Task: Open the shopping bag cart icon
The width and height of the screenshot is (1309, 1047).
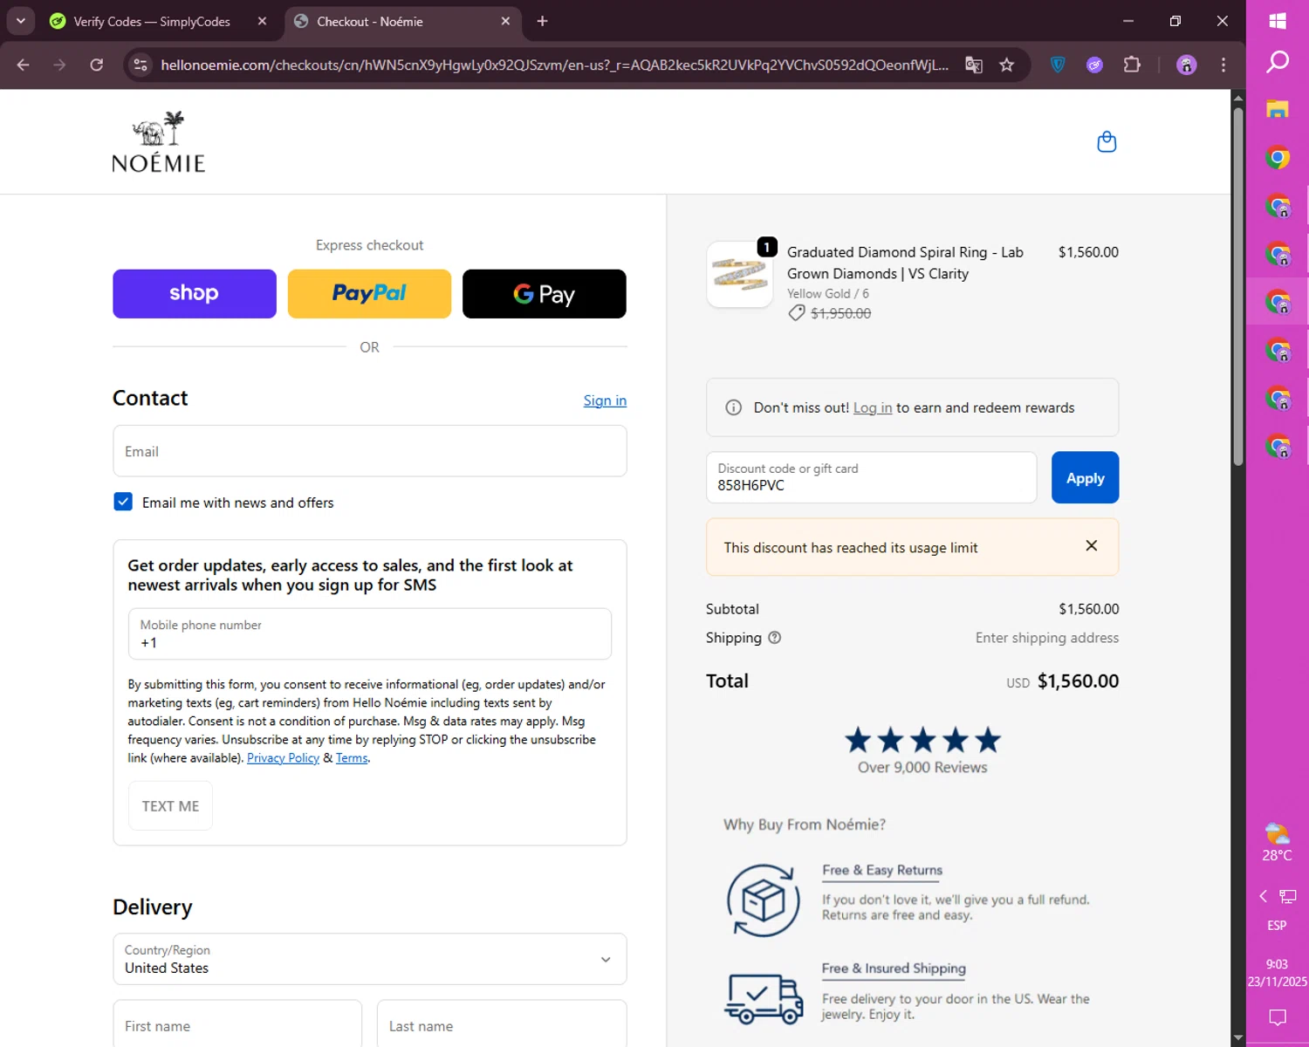Action: pyautogui.click(x=1107, y=142)
